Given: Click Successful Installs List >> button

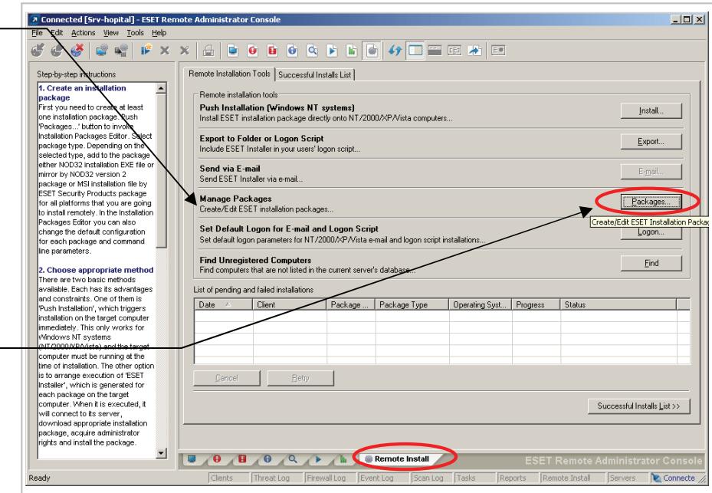Looking at the screenshot, I should [x=638, y=406].
